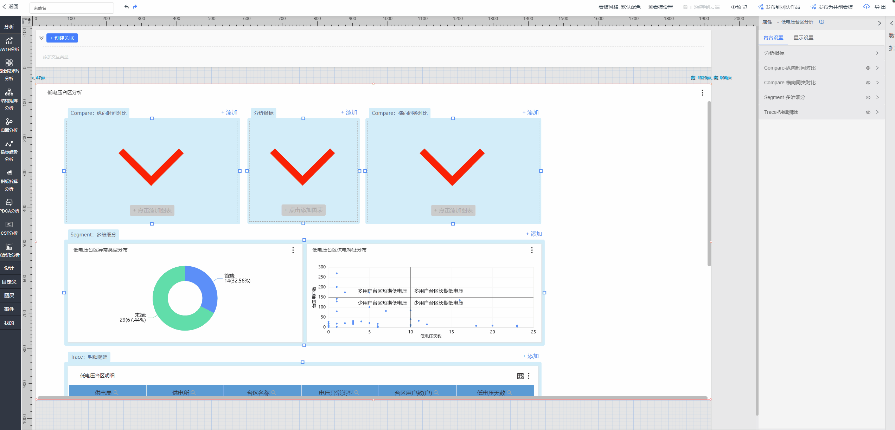This screenshot has height=430, width=895.
Task: Click the undo arrow icon
Action: [127, 7]
